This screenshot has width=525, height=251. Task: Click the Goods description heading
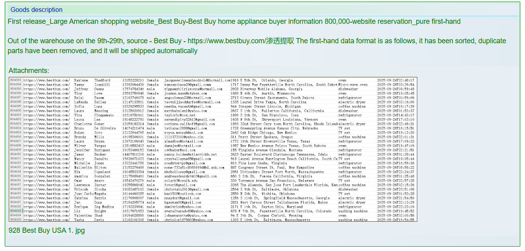pos(36,10)
